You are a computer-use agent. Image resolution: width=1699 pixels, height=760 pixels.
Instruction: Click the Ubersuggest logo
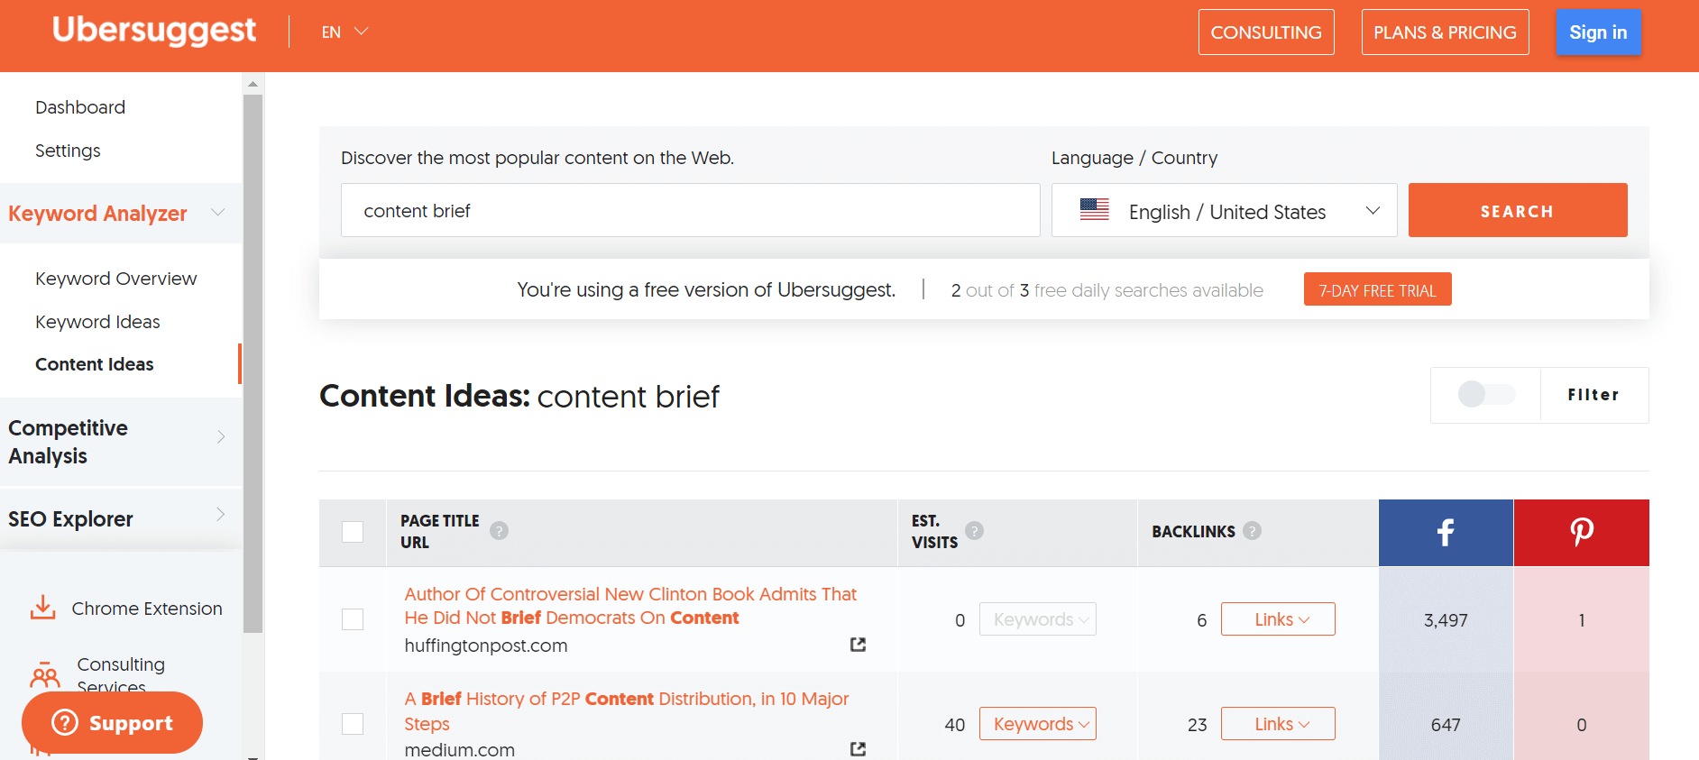coord(154,32)
